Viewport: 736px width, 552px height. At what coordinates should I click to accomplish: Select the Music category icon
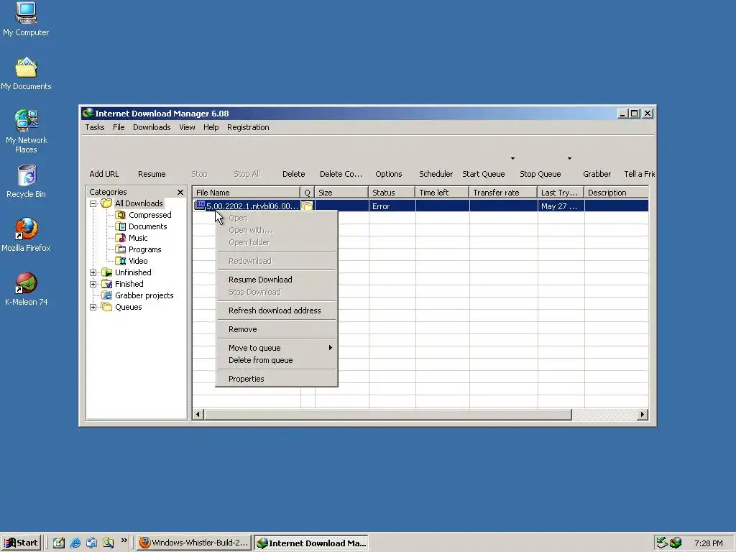121,238
